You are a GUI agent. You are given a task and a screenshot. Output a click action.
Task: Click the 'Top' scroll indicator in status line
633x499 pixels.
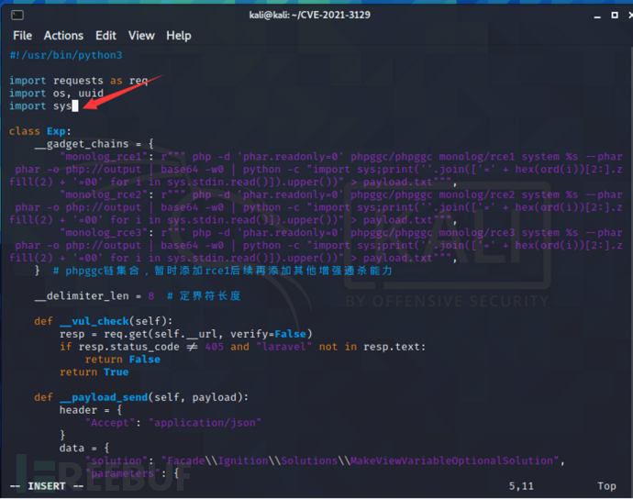[x=606, y=486]
